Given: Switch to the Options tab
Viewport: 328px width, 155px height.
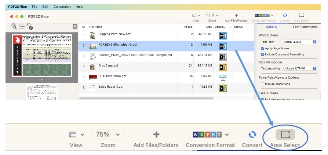Looking at the screenshot, I should [271, 27].
